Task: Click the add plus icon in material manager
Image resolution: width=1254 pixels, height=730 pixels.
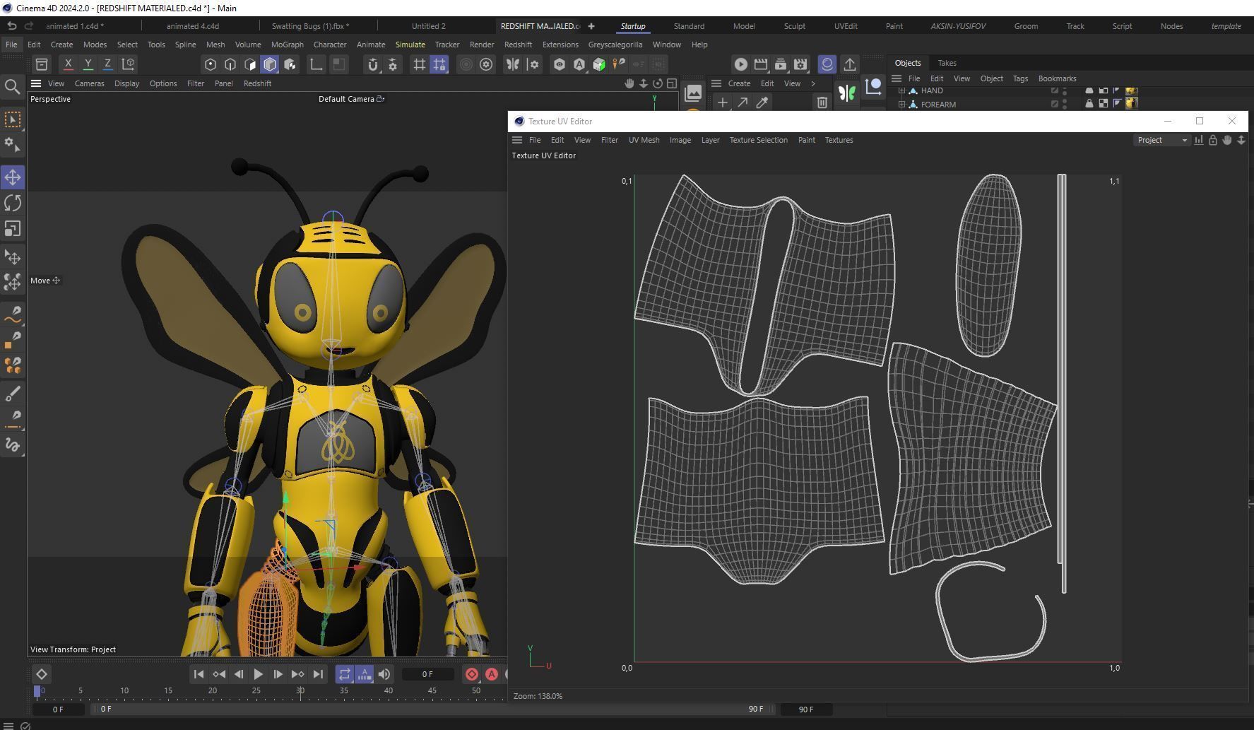Action: (722, 103)
